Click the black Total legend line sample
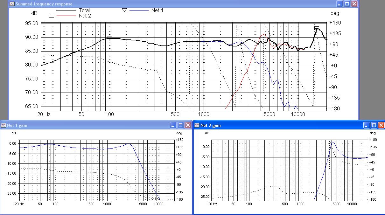Screen dimensions: 385x215 [x=66, y=10]
